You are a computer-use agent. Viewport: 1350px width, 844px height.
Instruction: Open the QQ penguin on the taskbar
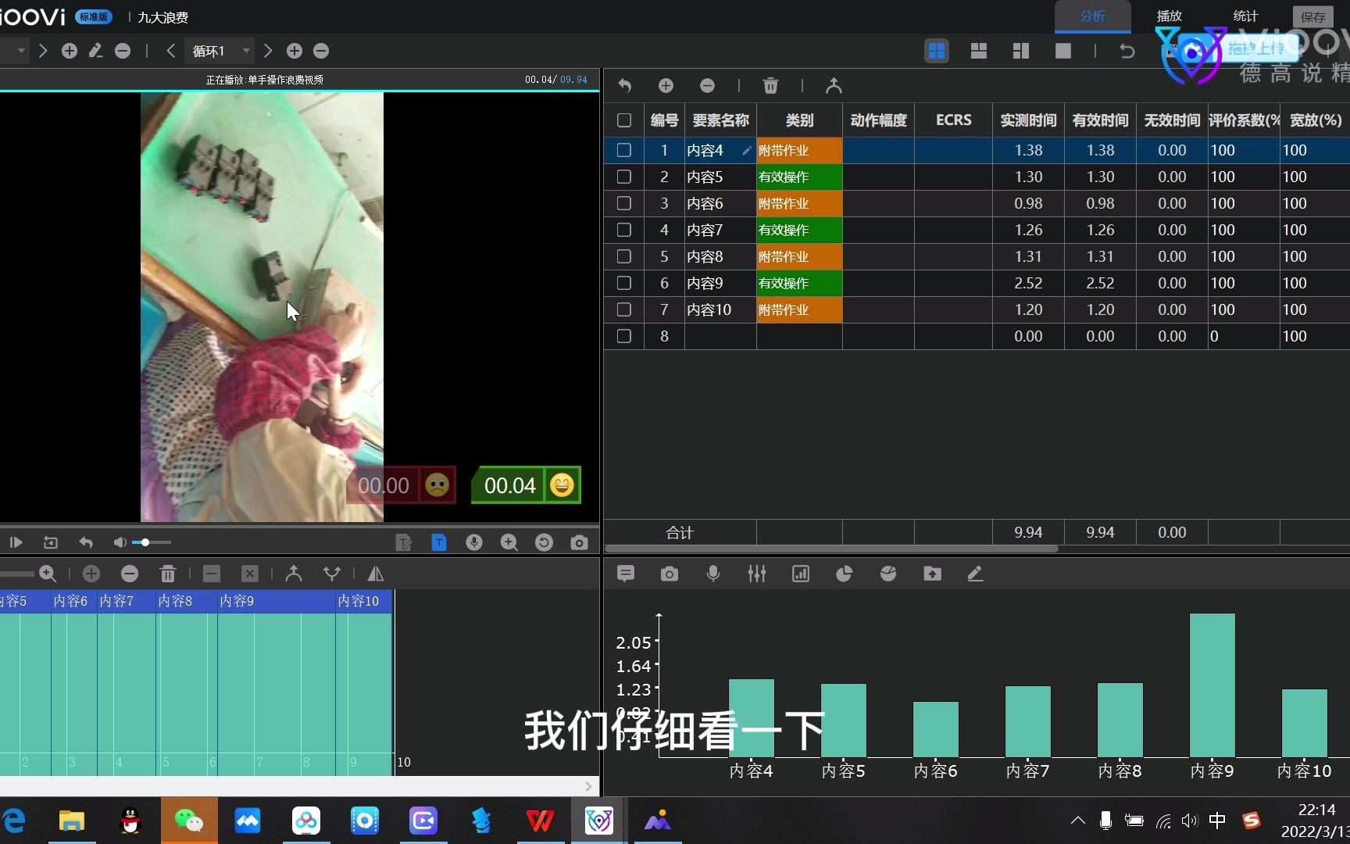[130, 821]
